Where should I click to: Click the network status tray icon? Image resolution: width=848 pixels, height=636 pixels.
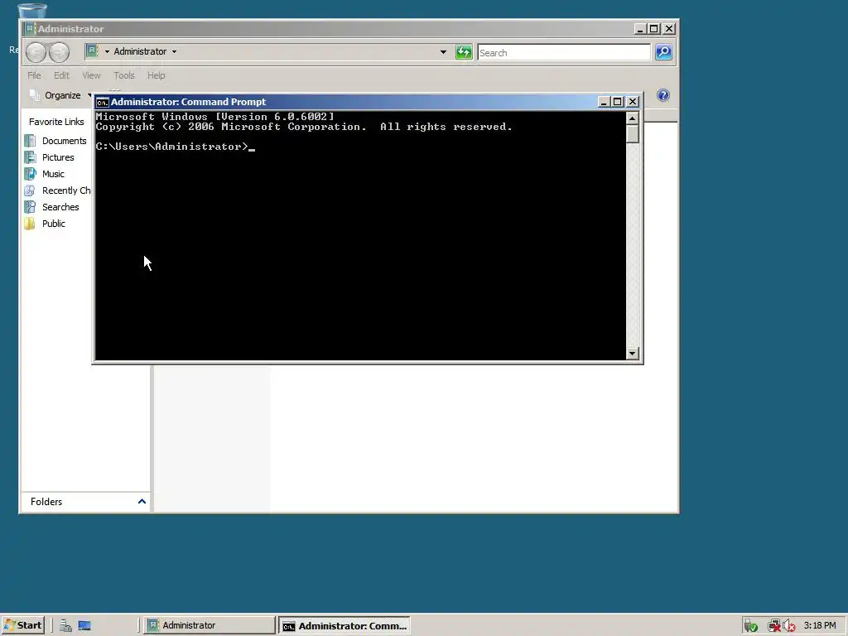click(774, 626)
